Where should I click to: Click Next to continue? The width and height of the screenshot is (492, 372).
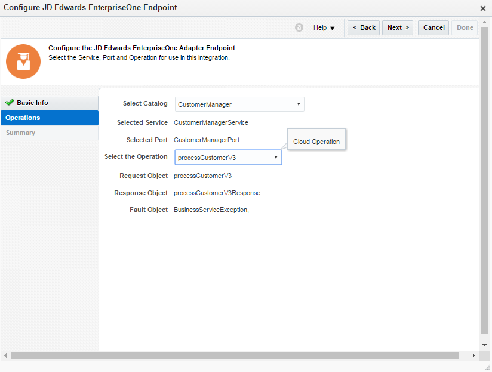coord(398,27)
